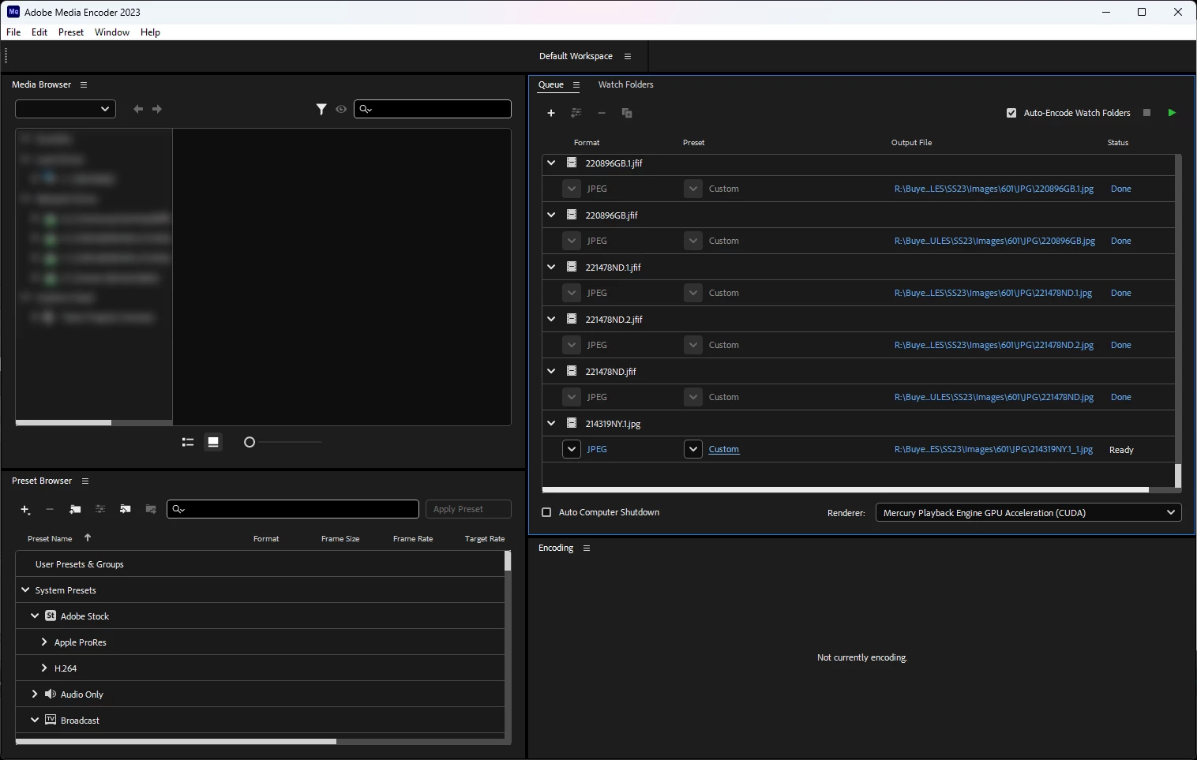
Task: Click the Custom preset link for 214319NY.1.jpg
Action: click(724, 449)
